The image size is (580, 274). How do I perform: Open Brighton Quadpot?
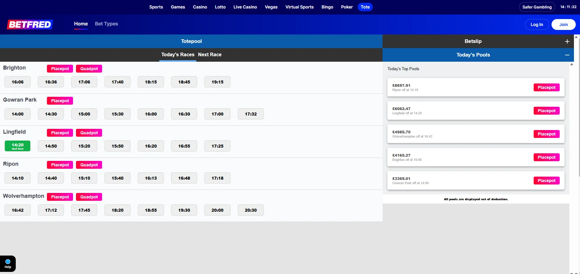pyautogui.click(x=89, y=69)
